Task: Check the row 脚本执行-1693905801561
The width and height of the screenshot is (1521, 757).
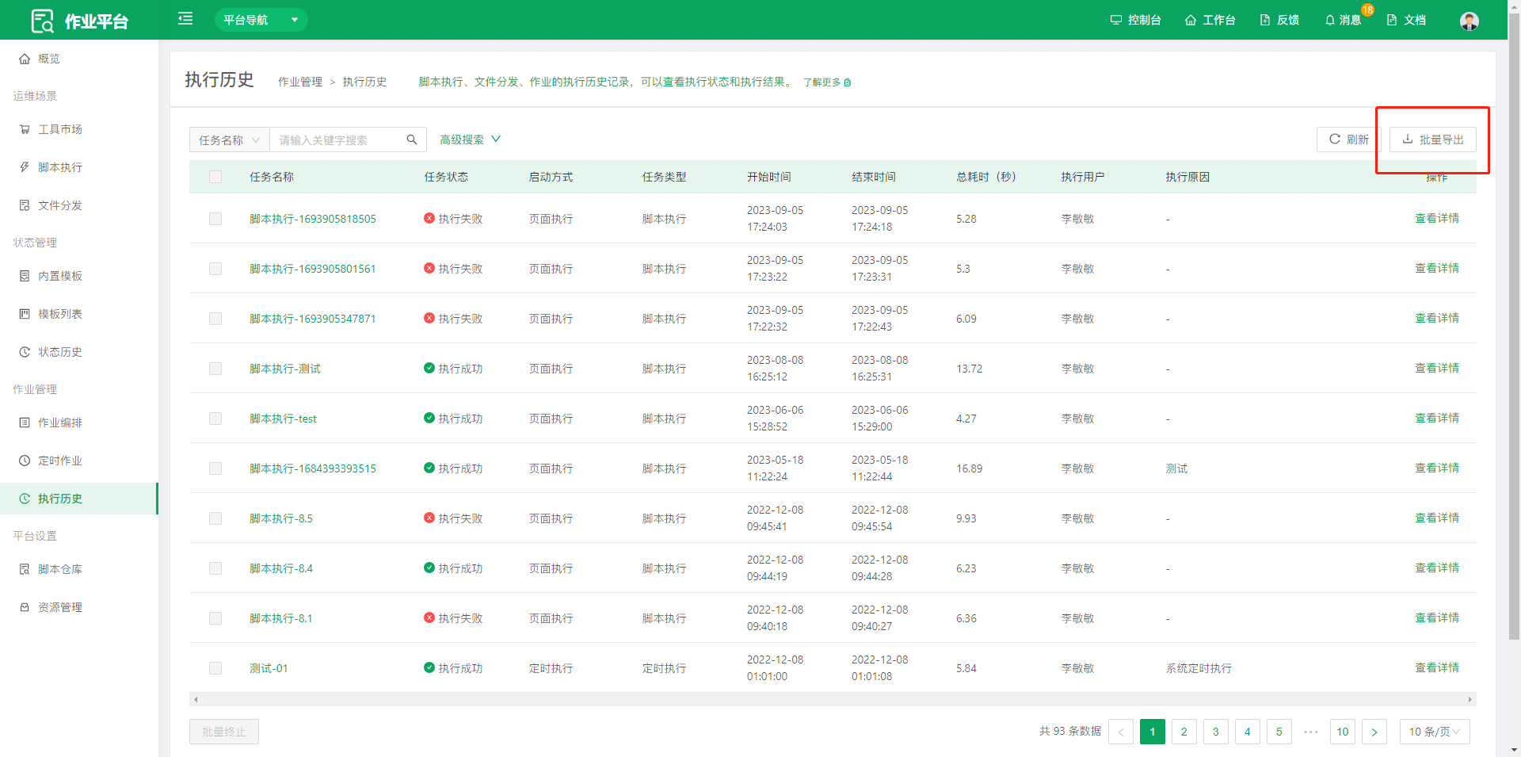Action: pos(215,269)
